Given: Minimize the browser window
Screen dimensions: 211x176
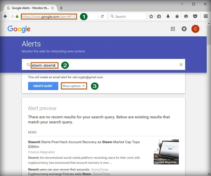Looking at the screenshot, I should [x=182, y=4].
